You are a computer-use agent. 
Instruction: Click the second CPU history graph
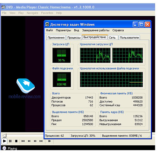pyautogui.click(x=128, y=55)
